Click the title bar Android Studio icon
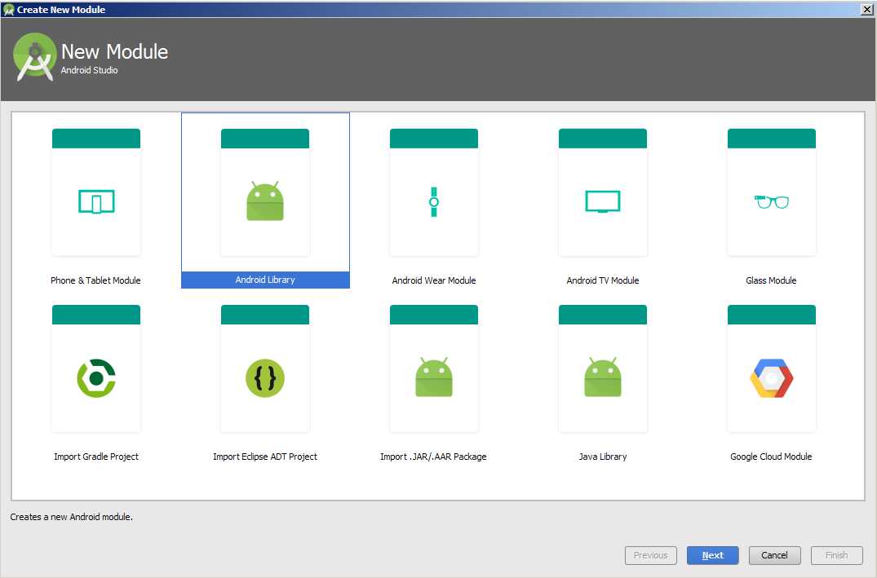877x578 pixels. (8, 10)
